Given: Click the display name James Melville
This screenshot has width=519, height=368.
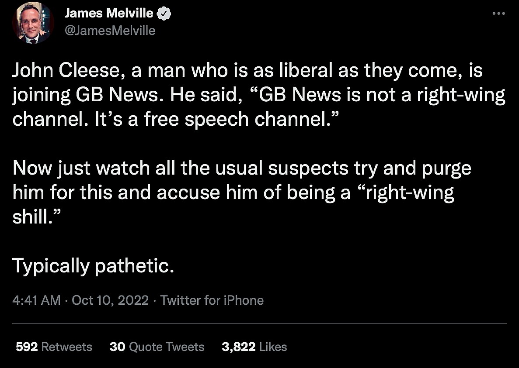Looking at the screenshot, I should tap(109, 14).
